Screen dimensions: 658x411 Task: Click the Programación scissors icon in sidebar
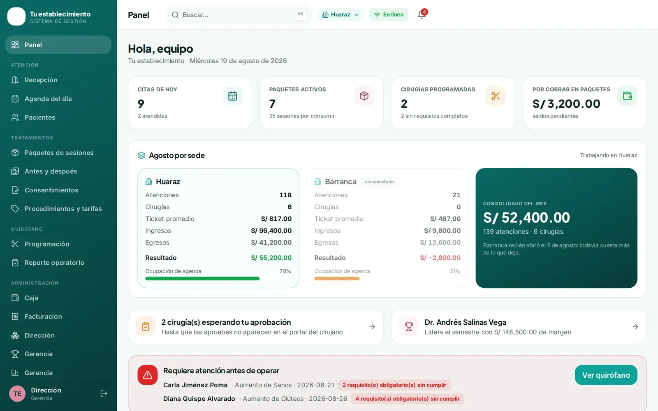(15, 244)
